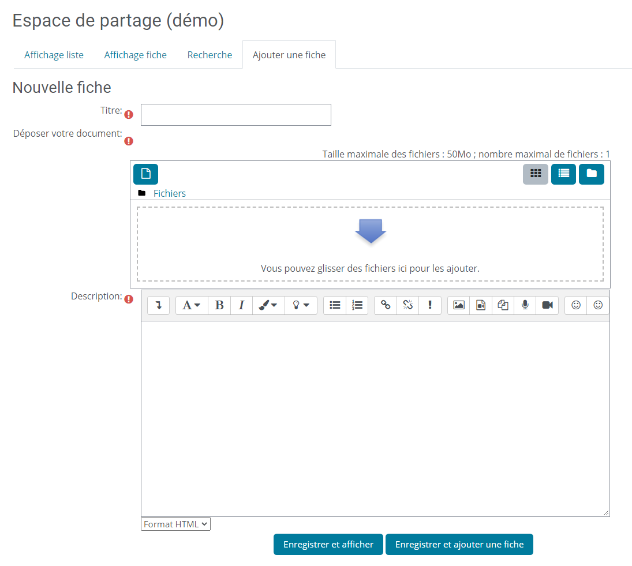Toggle bold formatting in description editor

click(219, 305)
